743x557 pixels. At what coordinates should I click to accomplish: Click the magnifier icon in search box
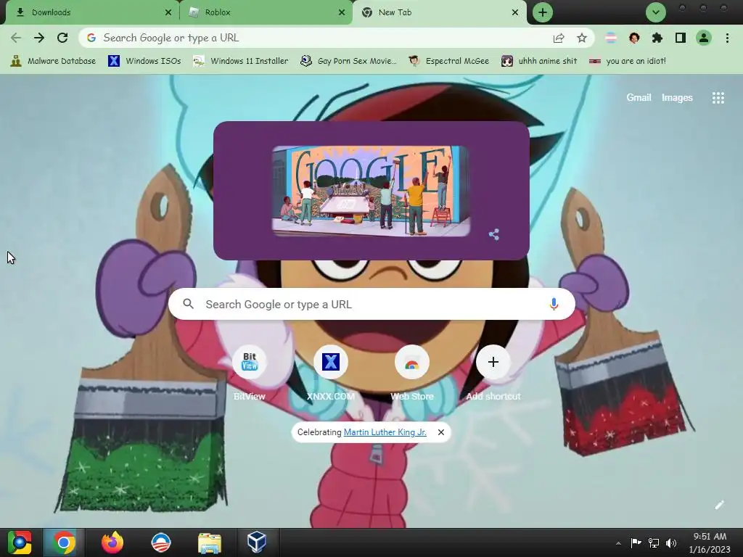188,304
